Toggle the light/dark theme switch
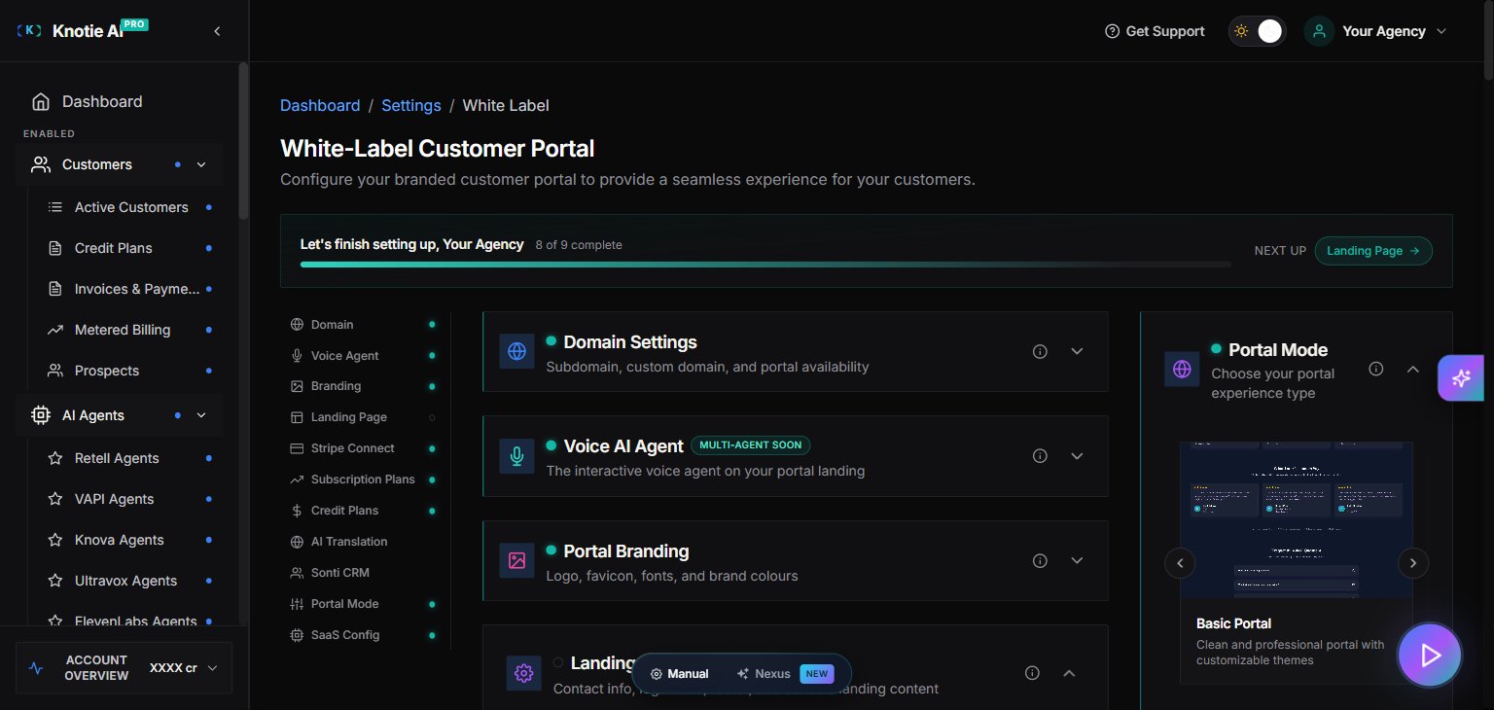The width and height of the screenshot is (1494, 710). click(x=1257, y=31)
